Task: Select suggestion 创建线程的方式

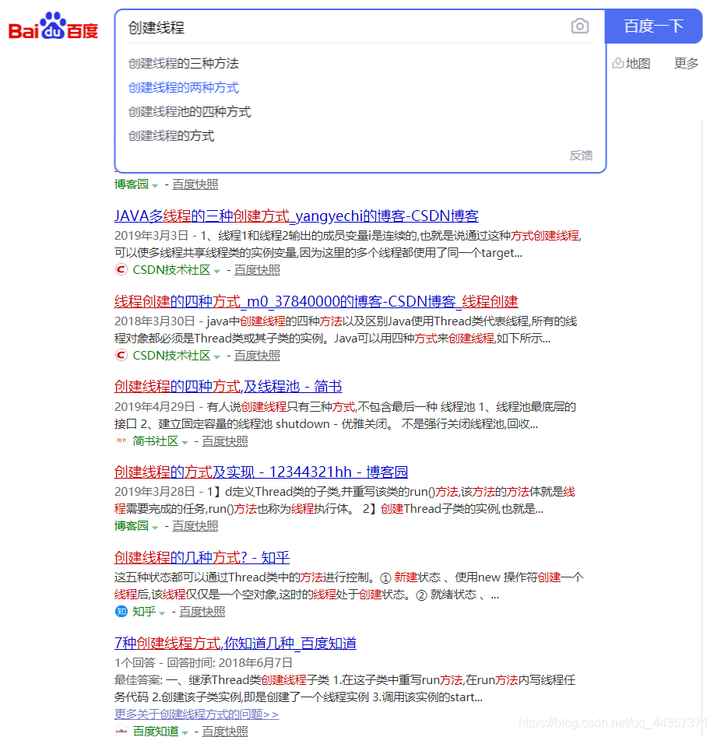Action: tap(171, 136)
